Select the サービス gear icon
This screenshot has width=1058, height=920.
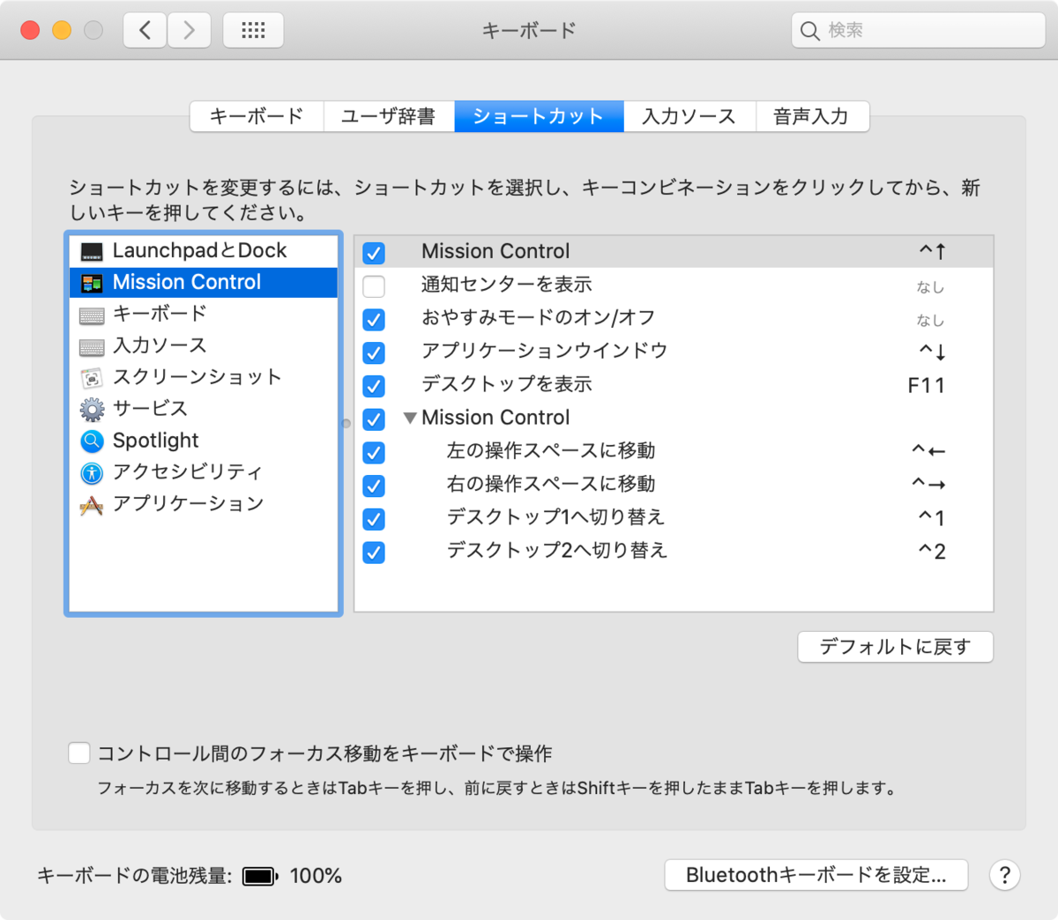pyautogui.click(x=92, y=409)
